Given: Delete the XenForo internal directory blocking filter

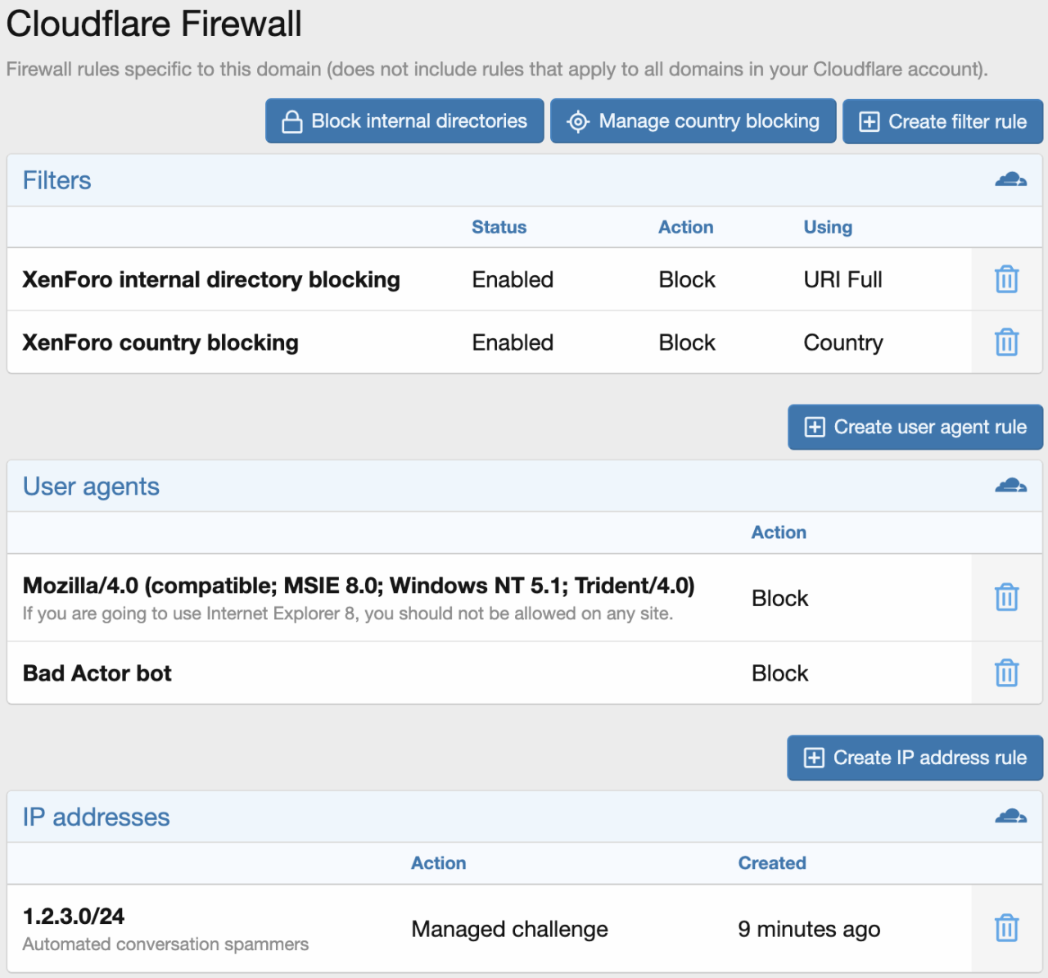Looking at the screenshot, I should [x=1006, y=279].
